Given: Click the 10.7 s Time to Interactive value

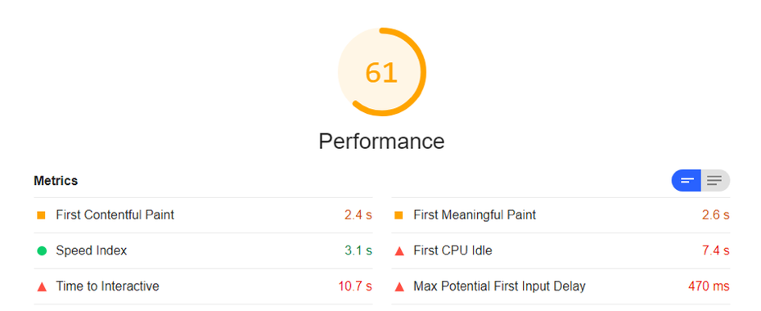Looking at the screenshot, I should 355,286.
